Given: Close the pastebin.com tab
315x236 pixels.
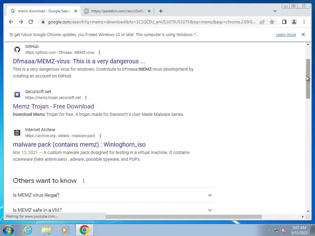Looking at the screenshot, I should tap(149, 11).
